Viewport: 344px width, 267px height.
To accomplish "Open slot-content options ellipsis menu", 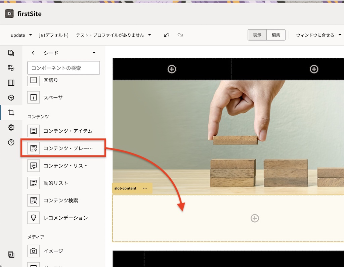I will (145, 188).
